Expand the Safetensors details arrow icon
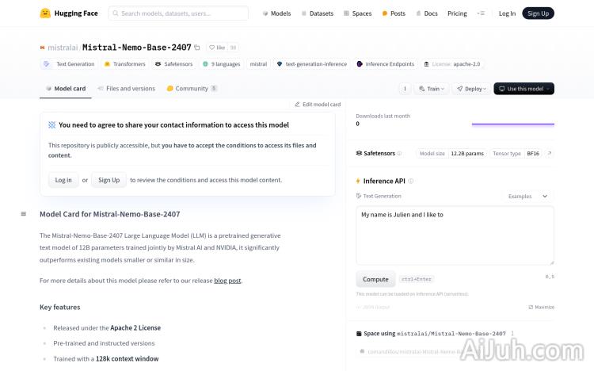Viewport: 594px width, 371px height. coord(550,153)
